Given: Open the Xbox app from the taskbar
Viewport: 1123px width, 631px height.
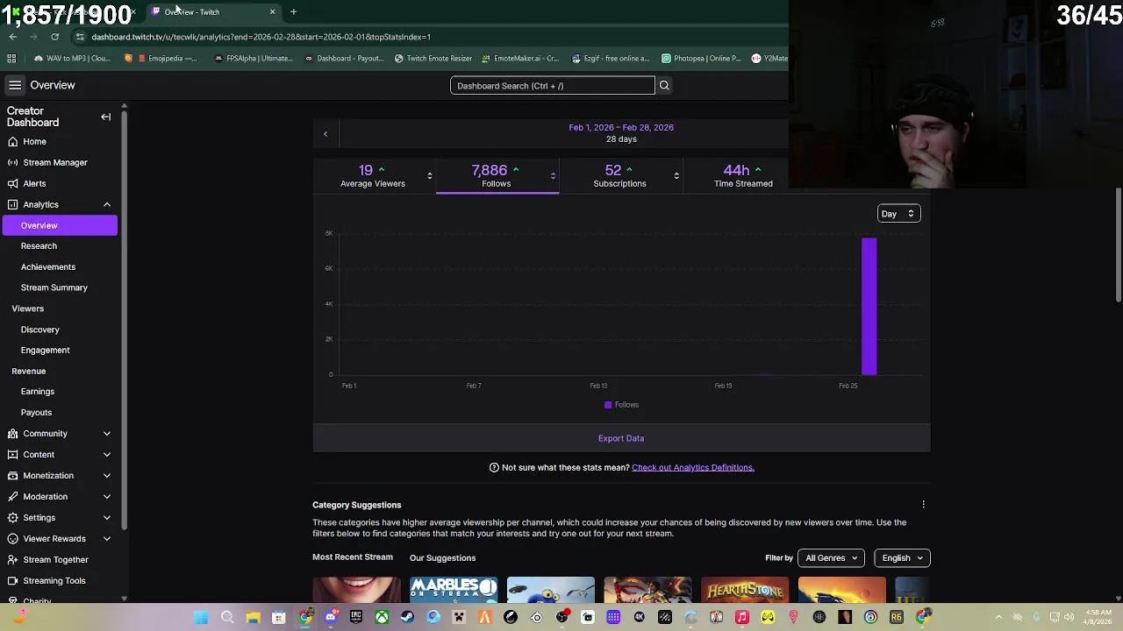Looking at the screenshot, I should tap(382, 618).
